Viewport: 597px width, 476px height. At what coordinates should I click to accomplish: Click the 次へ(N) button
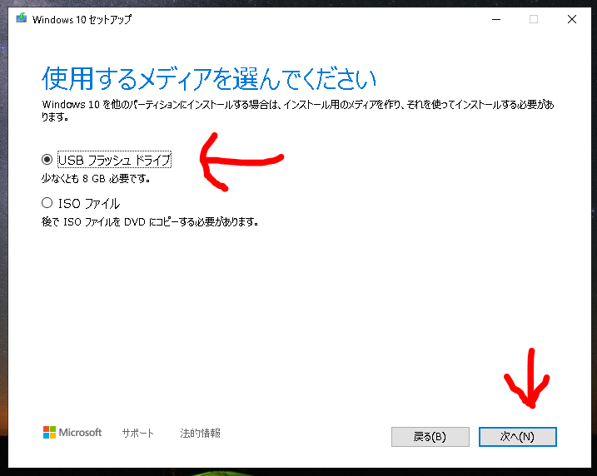517,436
